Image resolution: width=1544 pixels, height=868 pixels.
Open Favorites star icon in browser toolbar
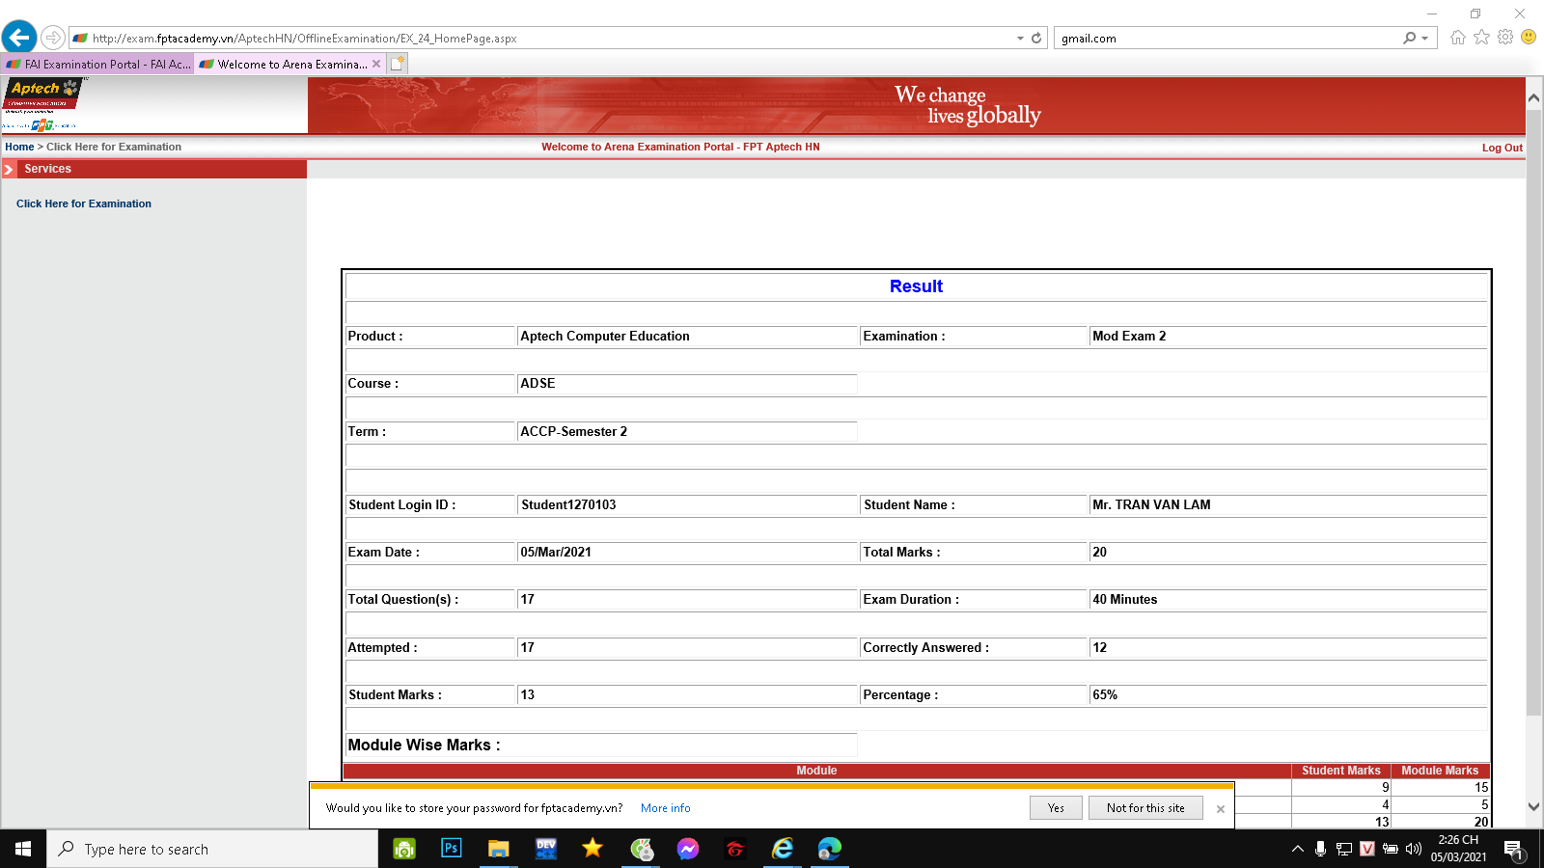click(x=1481, y=38)
